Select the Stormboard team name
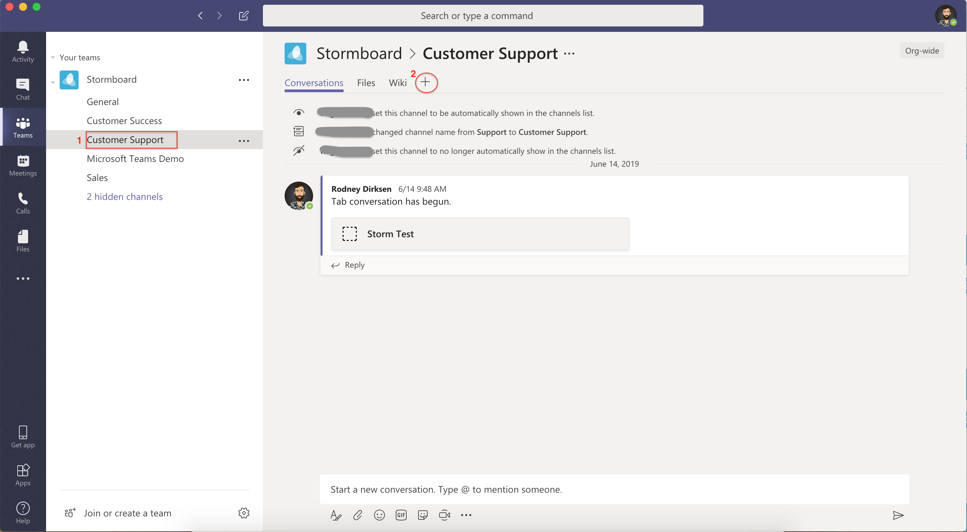This screenshot has height=532, width=967. 111,80
